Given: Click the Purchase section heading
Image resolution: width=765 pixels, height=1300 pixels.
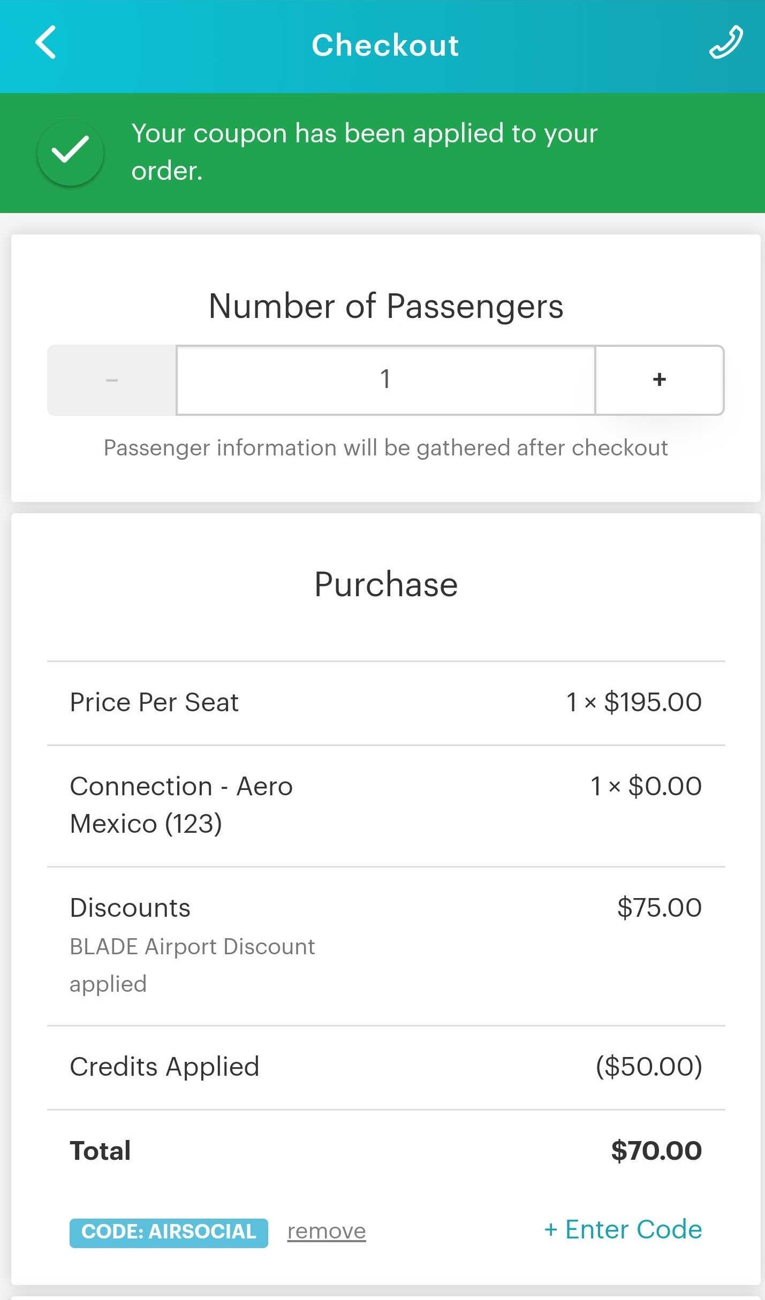Looking at the screenshot, I should [x=385, y=584].
